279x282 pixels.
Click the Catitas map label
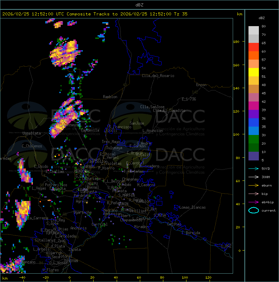[x=174, y=224]
